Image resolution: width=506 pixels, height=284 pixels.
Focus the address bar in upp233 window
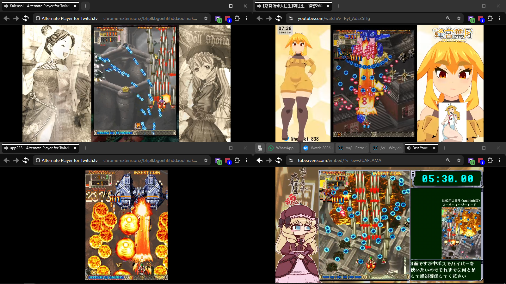tap(122, 160)
